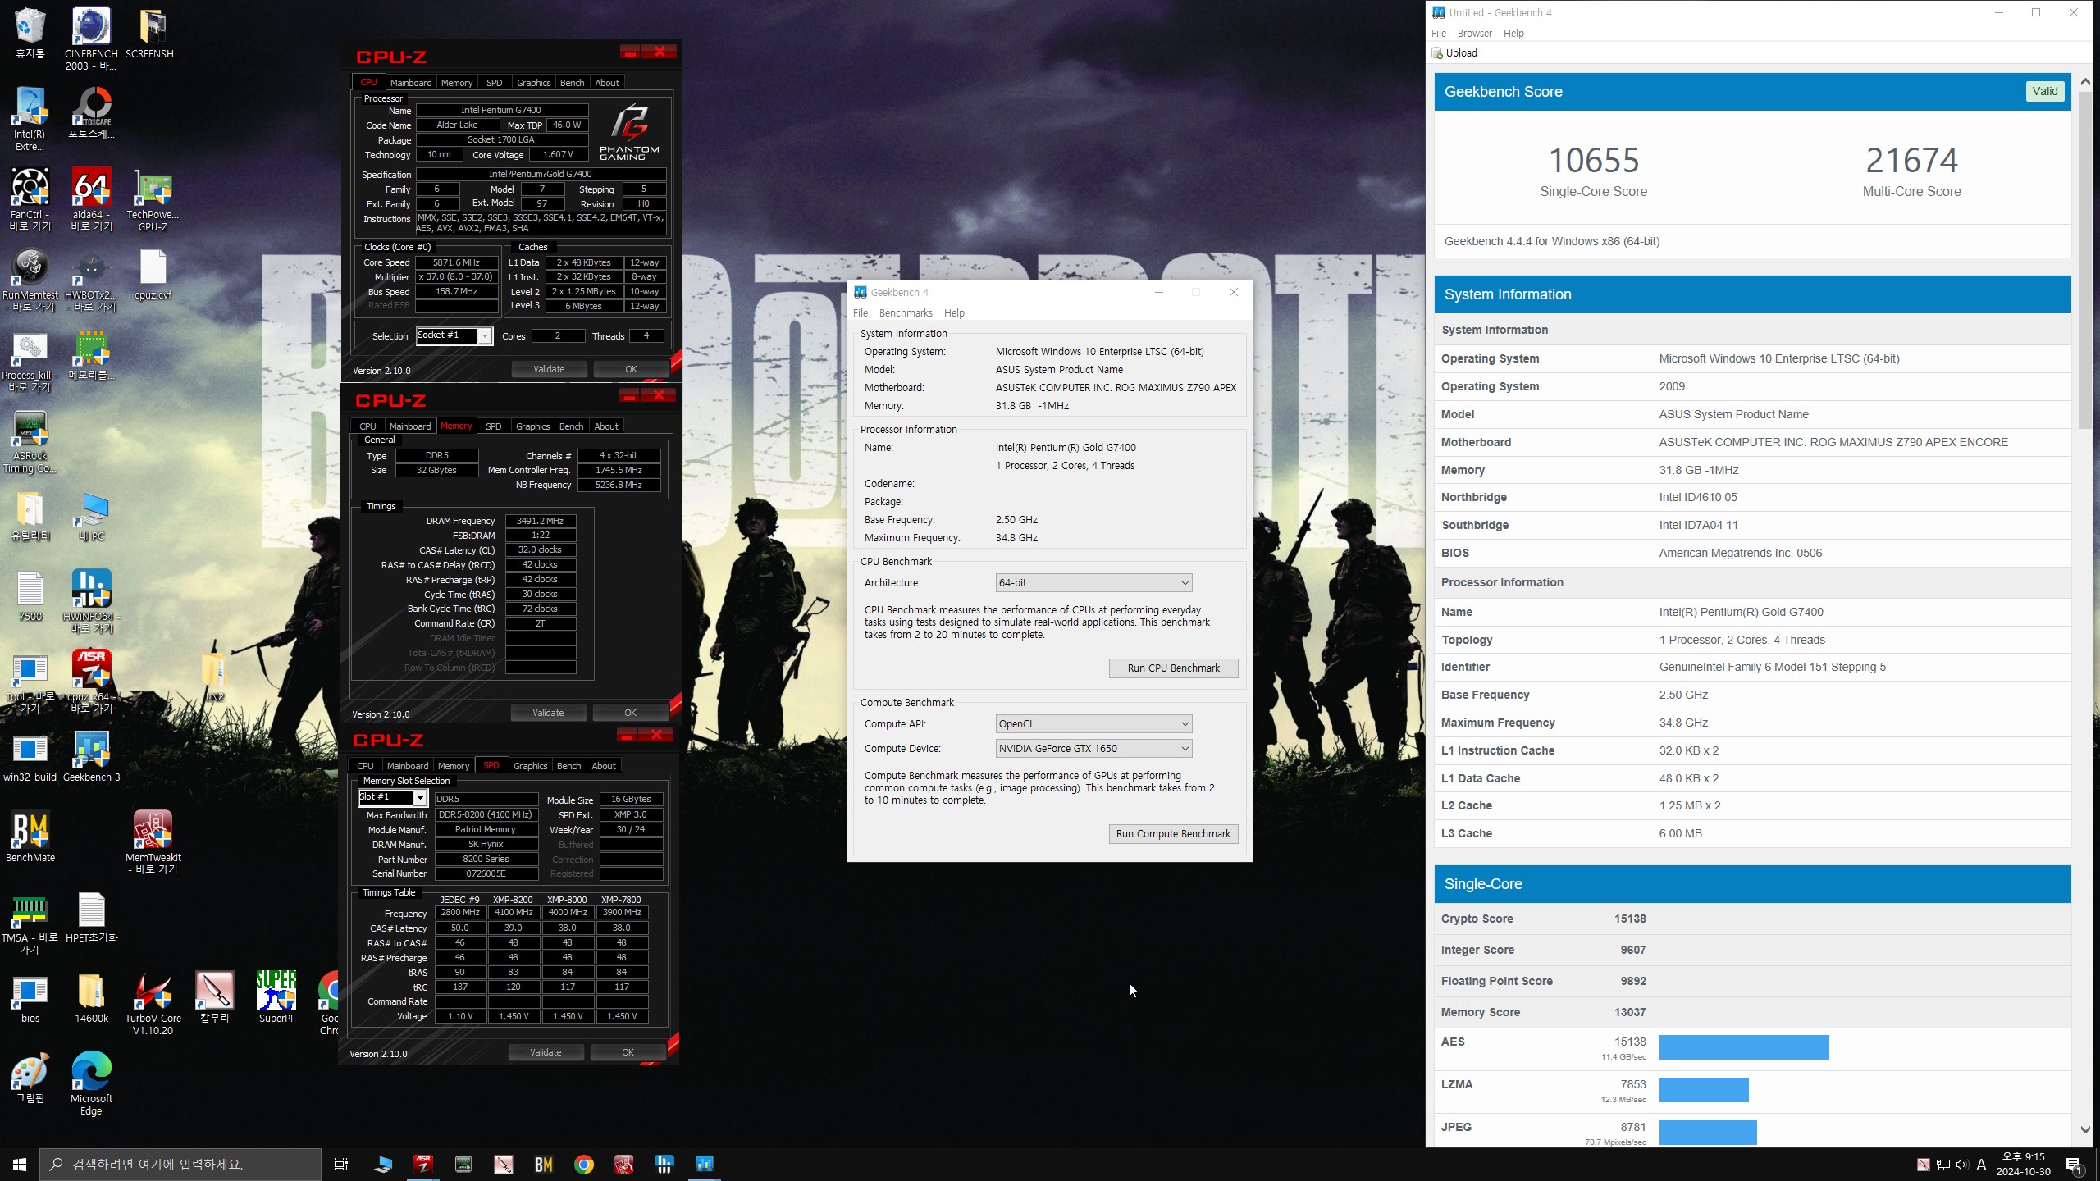
Task: Open the Socket #1 selection dropdown in CPU-Z
Action: pyautogui.click(x=454, y=335)
